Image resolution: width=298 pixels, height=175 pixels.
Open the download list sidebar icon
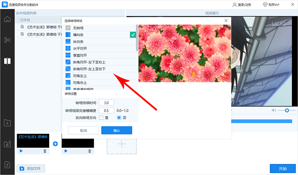pyautogui.click(x=7, y=165)
